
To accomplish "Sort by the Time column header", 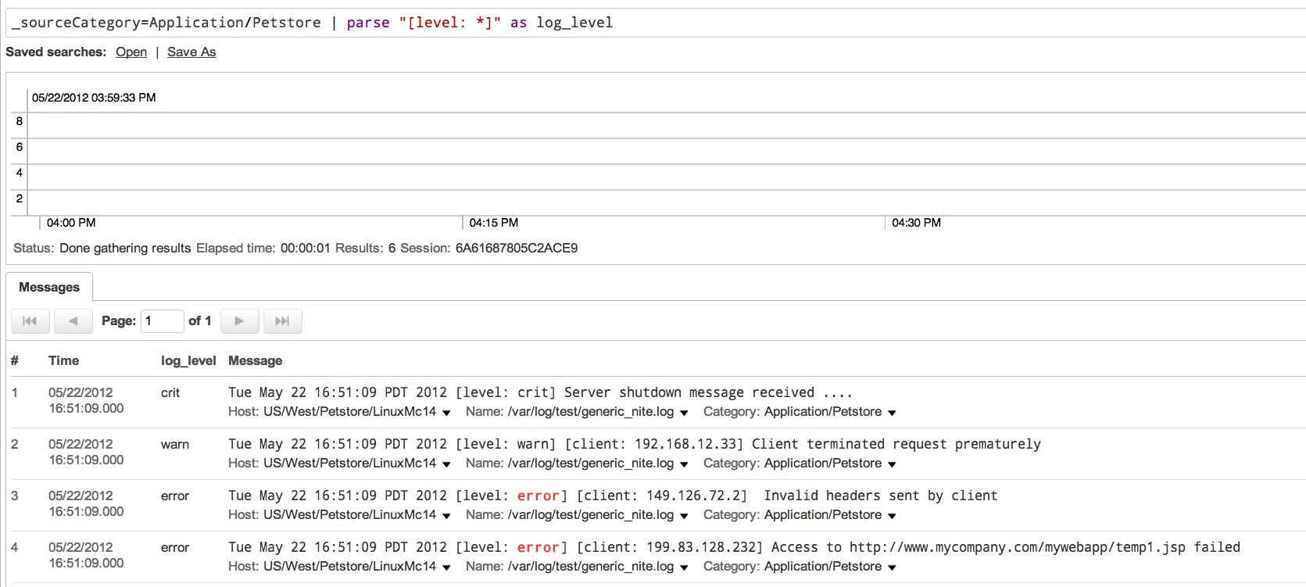I will [63, 360].
